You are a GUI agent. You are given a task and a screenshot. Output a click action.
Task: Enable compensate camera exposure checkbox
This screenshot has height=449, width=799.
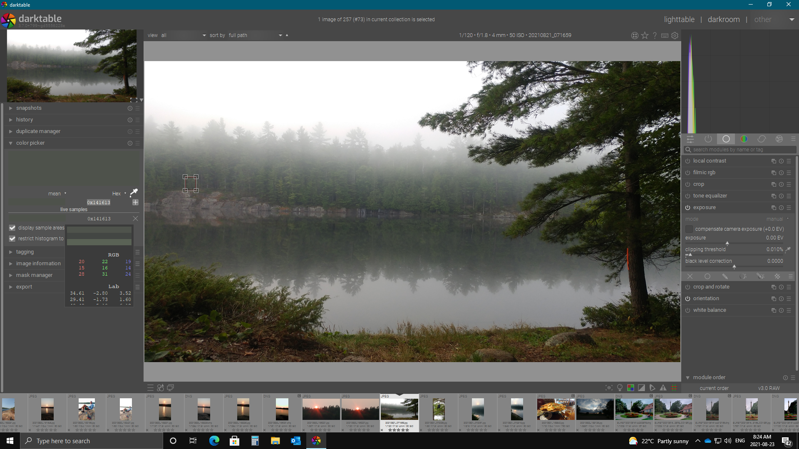tap(689, 229)
